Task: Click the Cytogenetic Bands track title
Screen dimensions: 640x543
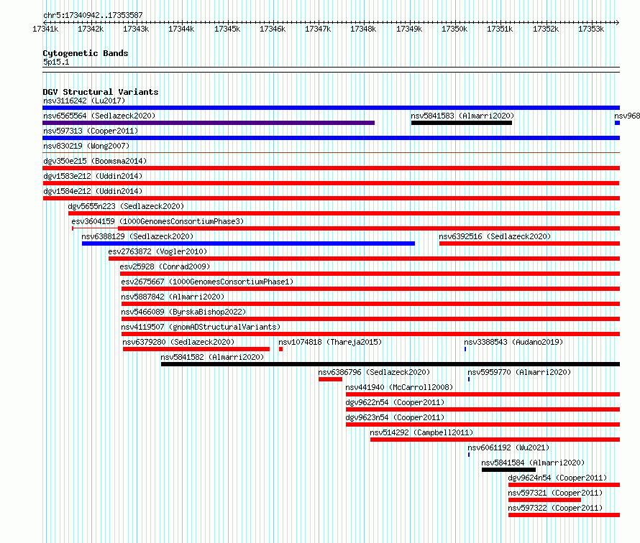Action: (86, 53)
